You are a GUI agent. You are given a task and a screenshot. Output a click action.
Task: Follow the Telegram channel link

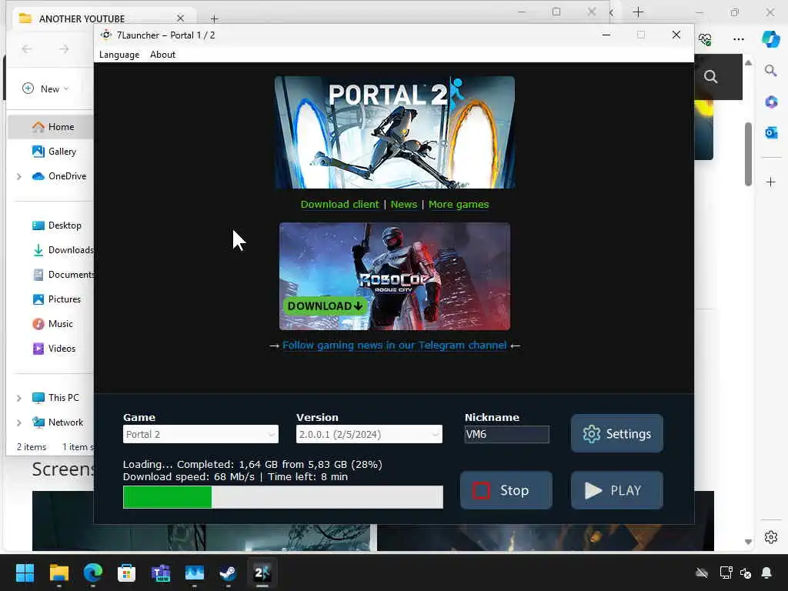(x=395, y=346)
